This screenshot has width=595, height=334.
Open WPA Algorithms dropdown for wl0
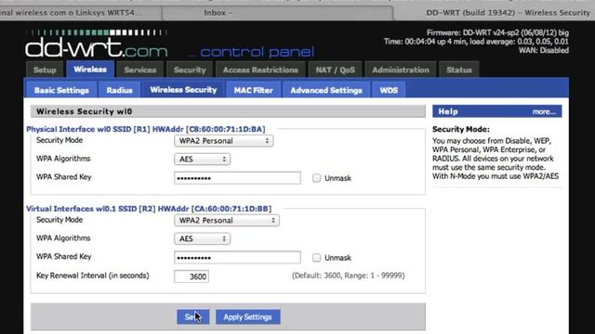pyautogui.click(x=202, y=159)
